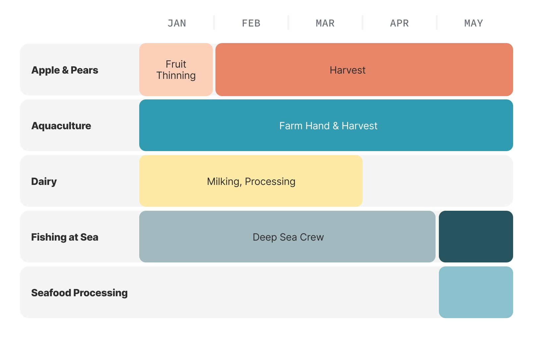
Task: Select light blue Seafood Processing May block
Action: pyautogui.click(x=476, y=292)
